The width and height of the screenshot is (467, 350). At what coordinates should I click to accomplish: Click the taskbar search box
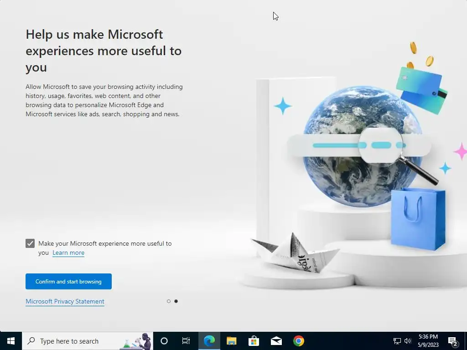(88, 341)
